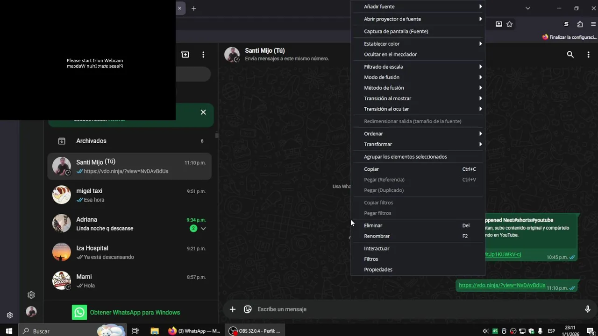Viewport: 598px width, 336px height.
Task: Select Interactuar menu entry
Action: [x=418, y=249]
